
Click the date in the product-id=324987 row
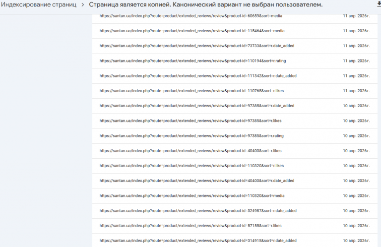[356, 211]
